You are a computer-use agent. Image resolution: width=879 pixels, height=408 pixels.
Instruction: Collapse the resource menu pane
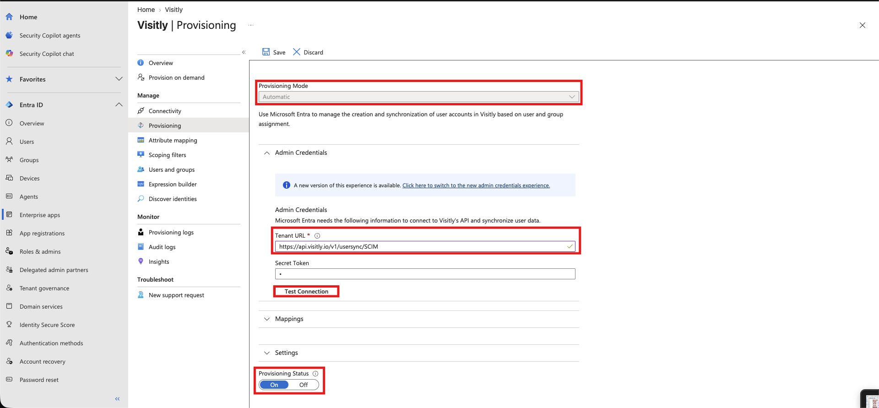[244, 52]
